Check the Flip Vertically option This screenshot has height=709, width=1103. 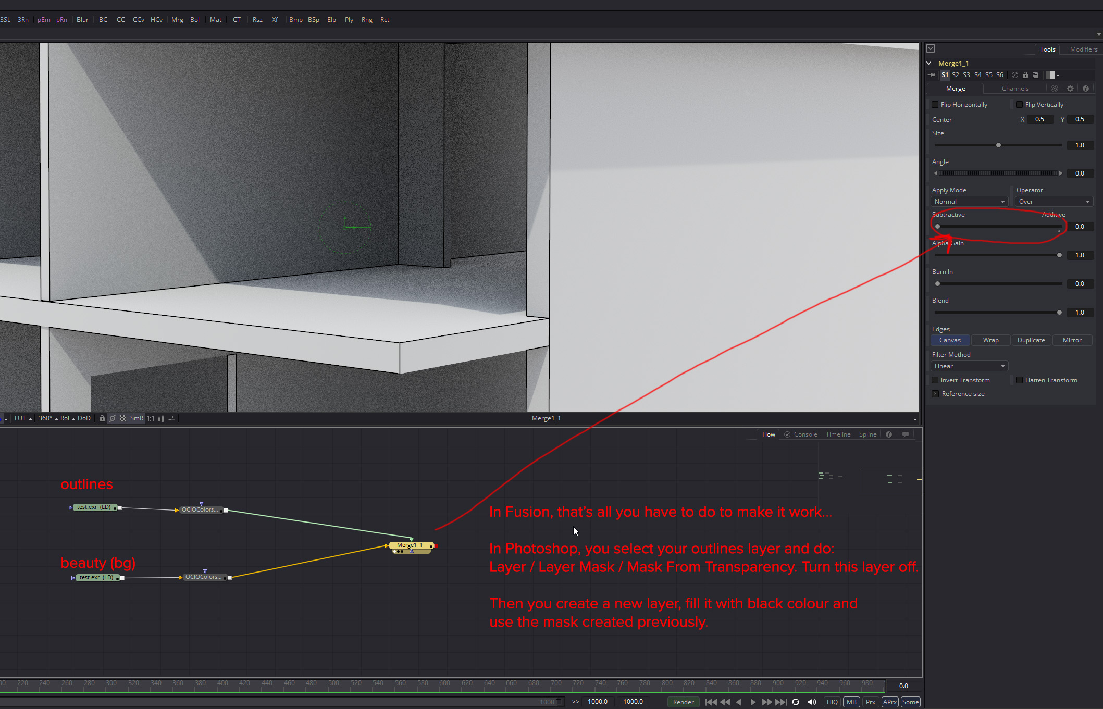click(x=1019, y=104)
